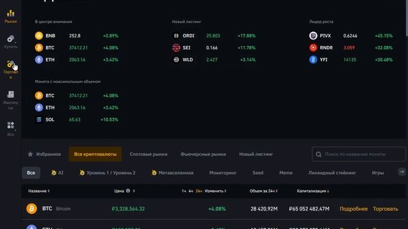Click the BTC coin icon in spotlight list
Image resolution: width=408 pixels, height=229 pixels.
click(x=39, y=48)
